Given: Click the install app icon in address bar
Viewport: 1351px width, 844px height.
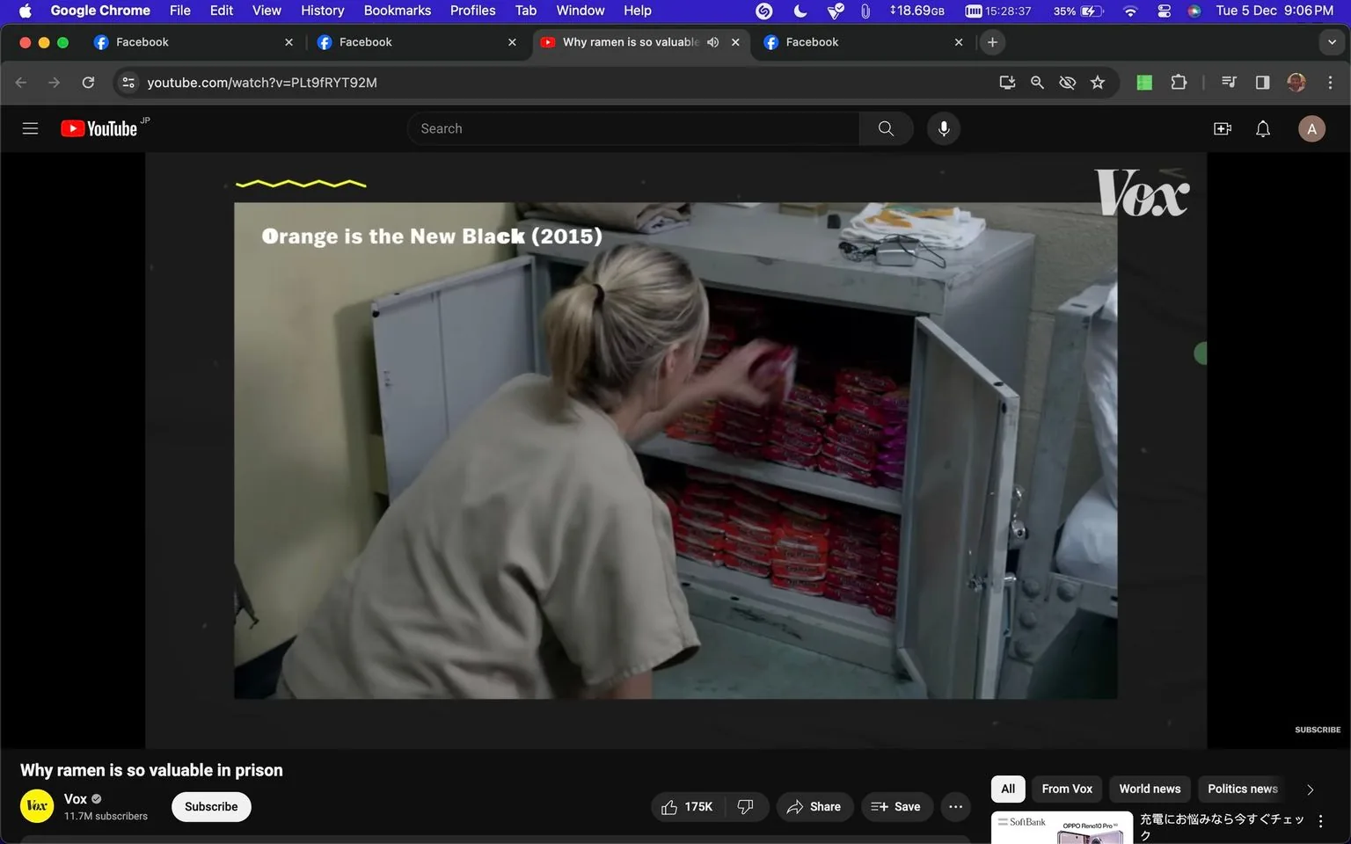Looking at the screenshot, I should 1007,82.
